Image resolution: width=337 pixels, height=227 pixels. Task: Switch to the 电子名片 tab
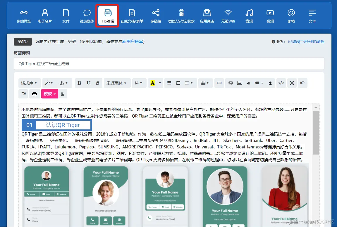(x=45, y=15)
